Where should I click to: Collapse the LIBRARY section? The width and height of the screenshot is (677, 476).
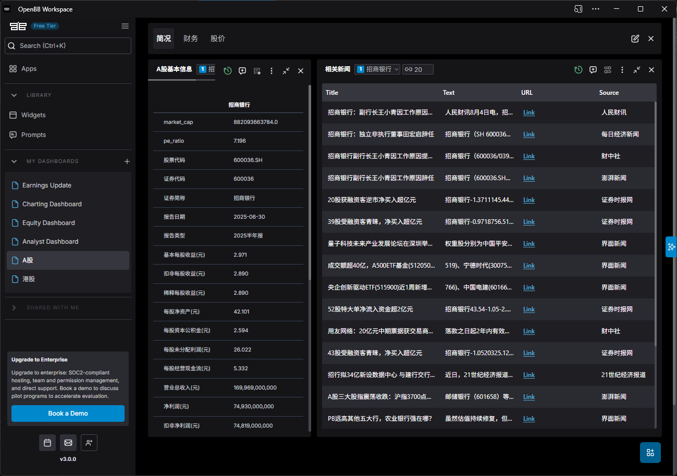14,95
